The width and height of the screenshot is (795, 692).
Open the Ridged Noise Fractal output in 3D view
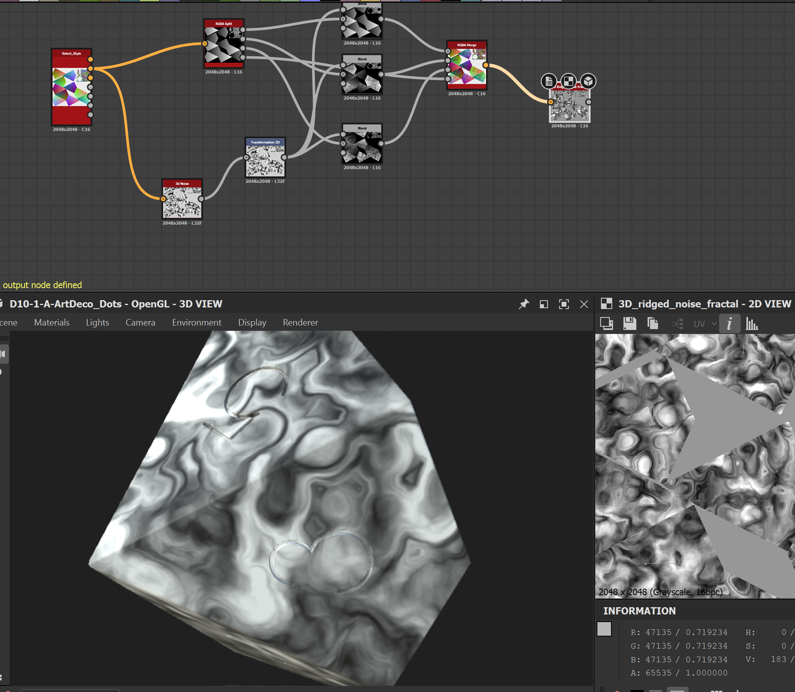tap(588, 81)
